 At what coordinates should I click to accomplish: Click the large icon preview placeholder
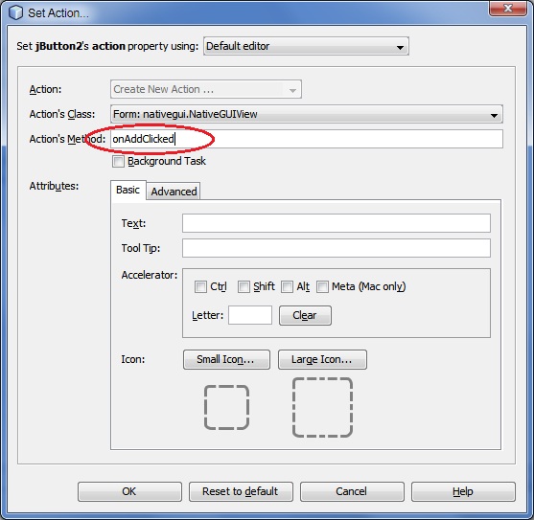[x=322, y=407]
